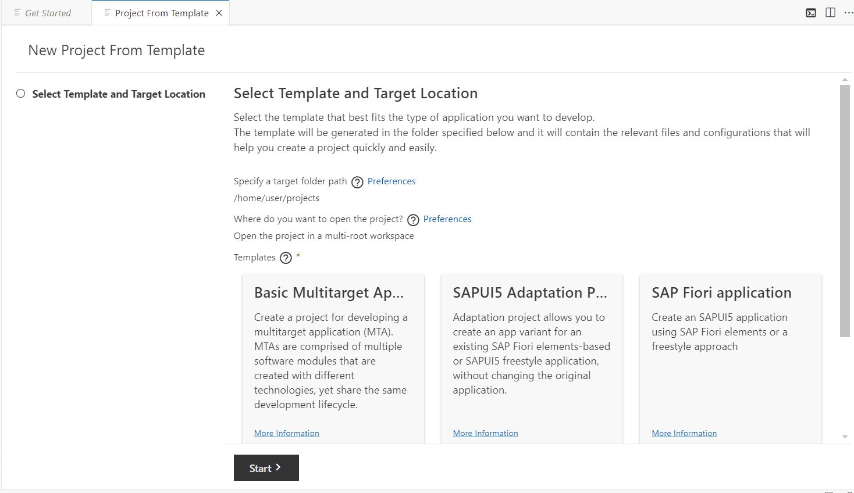This screenshot has width=854, height=493.
Task: Click More Information under SAPUI5 Adaptation Project
Action: tap(485, 433)
